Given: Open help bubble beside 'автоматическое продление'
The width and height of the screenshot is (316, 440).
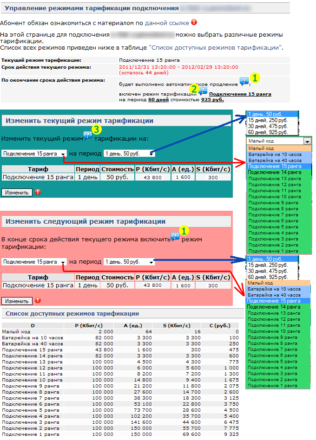Looking at the screenshot, I should coord(244,82).
